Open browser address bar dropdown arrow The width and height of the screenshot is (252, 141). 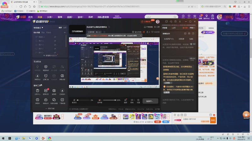point(195,7)
